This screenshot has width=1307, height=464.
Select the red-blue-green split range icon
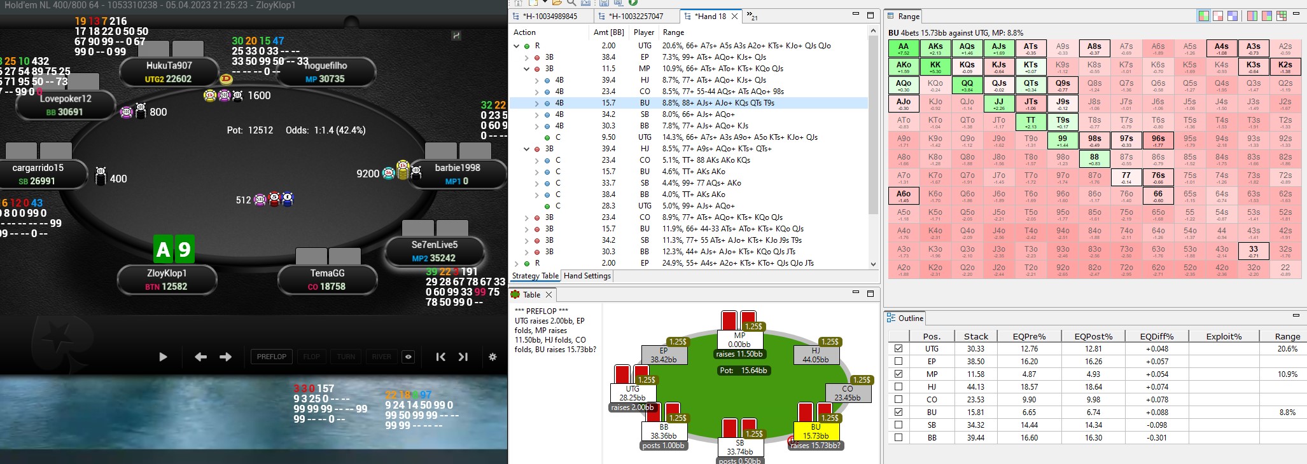coord(1267,16)
